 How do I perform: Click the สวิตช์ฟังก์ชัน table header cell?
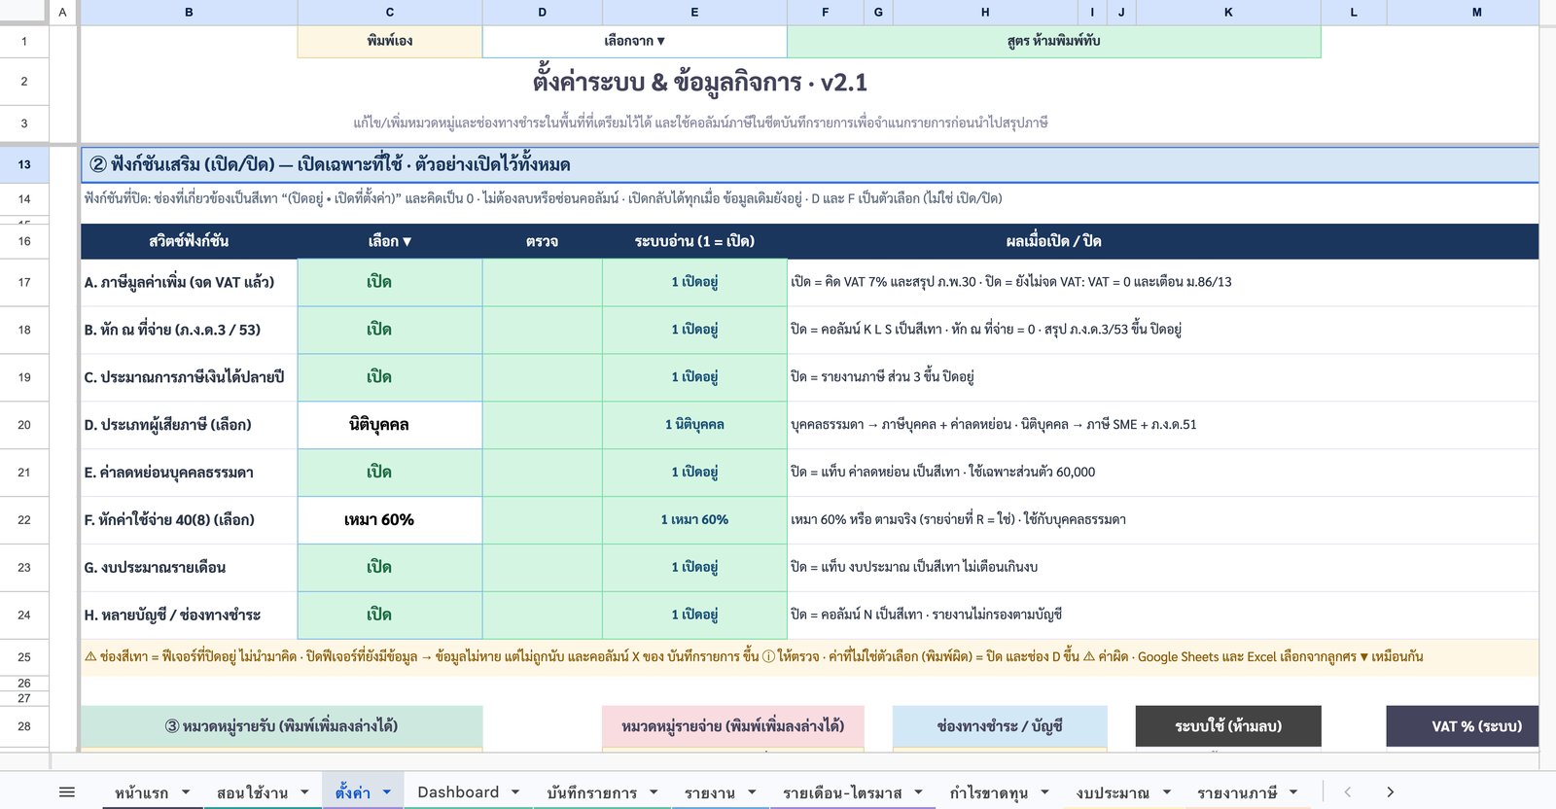(189, 241)
